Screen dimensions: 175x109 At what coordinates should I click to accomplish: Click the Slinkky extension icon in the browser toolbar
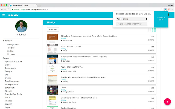(x=165, y=10)
